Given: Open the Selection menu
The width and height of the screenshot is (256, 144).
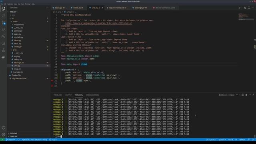Looking at the screenshot, I should [10, 4].
